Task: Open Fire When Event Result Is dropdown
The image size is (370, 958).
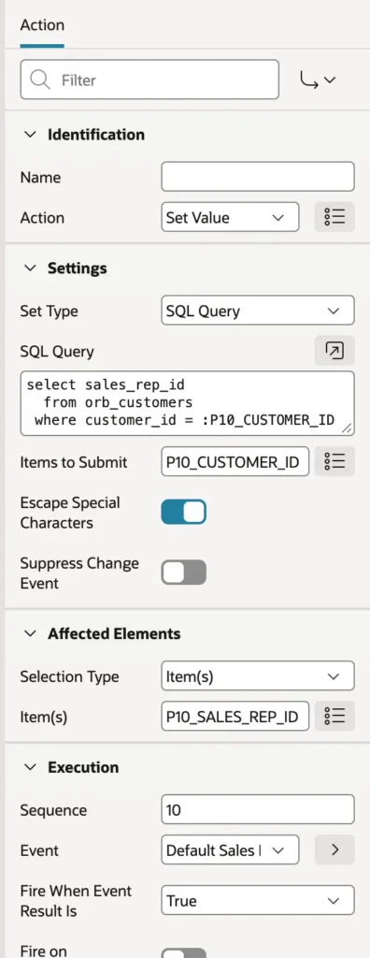Action: (258, 901)
